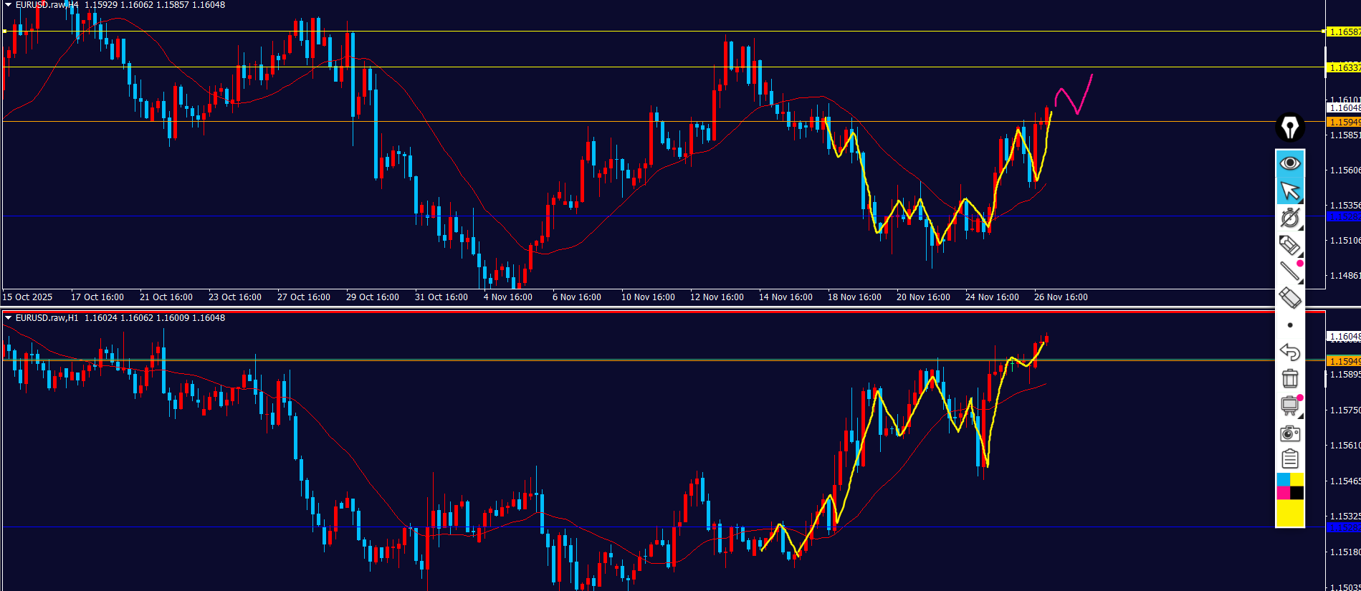Take a screenshot with the camera icon

[x=1289, y=433]
